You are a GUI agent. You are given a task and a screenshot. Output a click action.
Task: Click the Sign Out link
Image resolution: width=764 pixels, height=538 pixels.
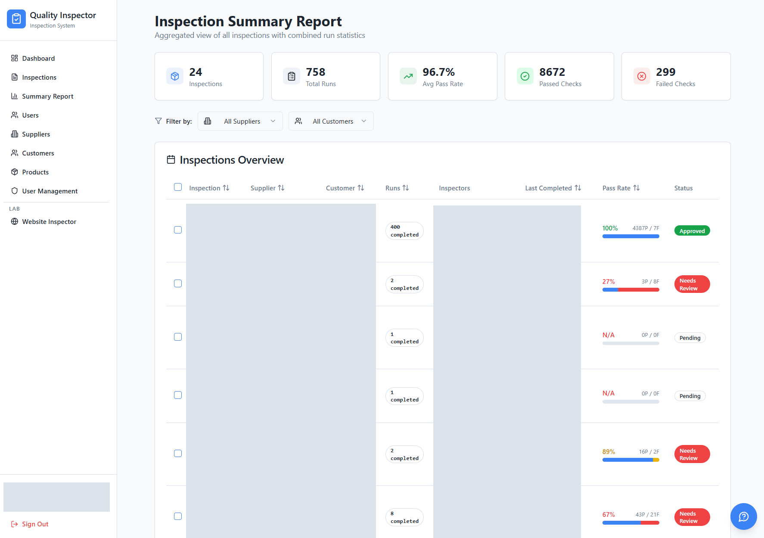(x=30, y=524)
